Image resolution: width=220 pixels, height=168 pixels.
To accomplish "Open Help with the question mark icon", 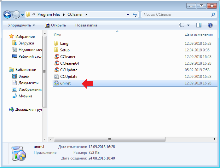I will pos(210,25).
